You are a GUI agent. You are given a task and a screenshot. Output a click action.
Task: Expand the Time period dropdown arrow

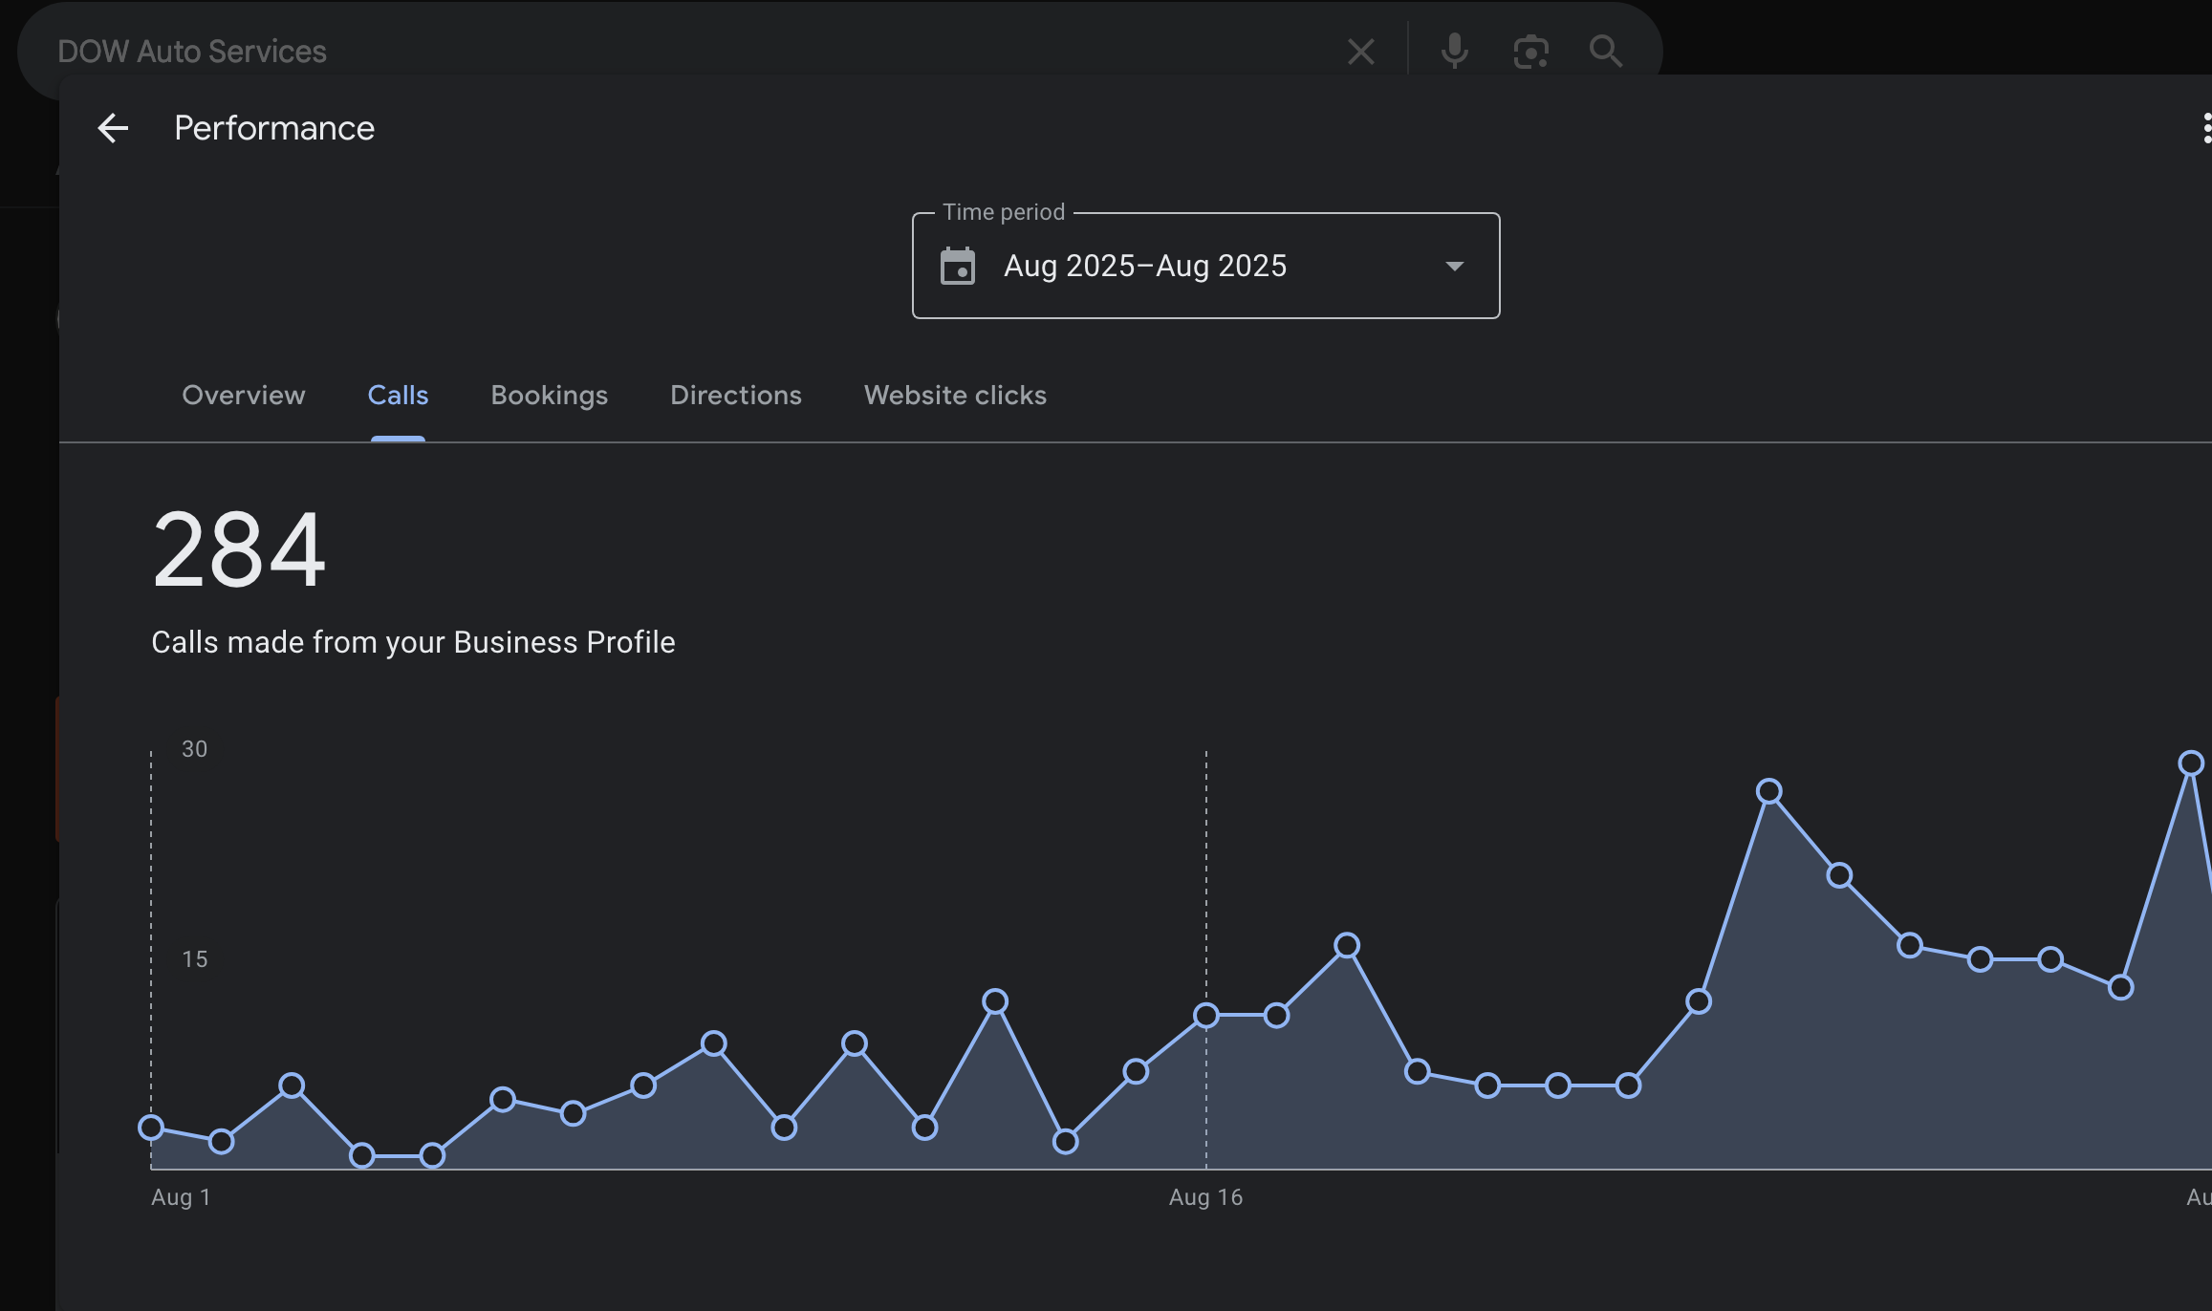[1454, 267]
